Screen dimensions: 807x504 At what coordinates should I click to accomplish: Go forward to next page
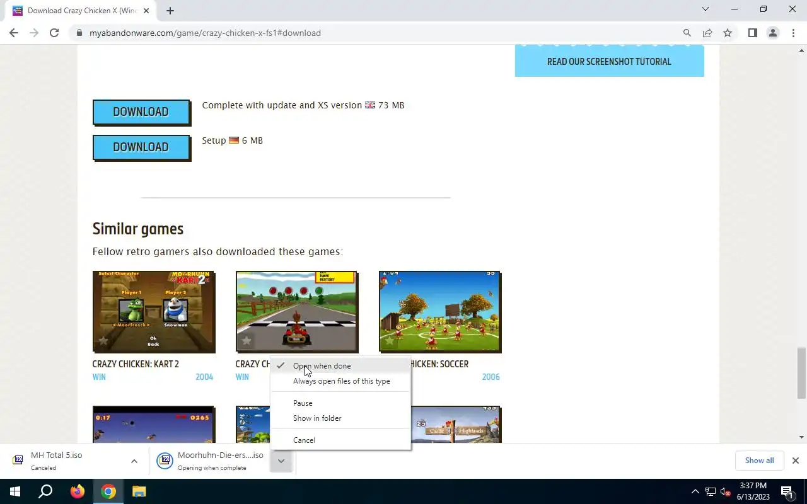point(34,33)
